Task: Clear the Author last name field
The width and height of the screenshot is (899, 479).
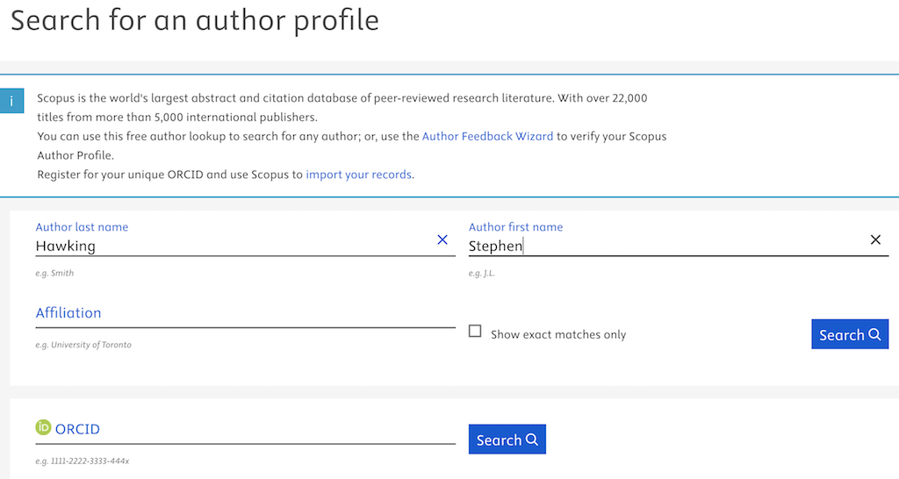Action: (x=442, y=239)
